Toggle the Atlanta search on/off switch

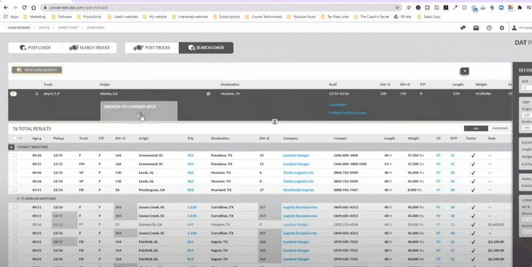point(14,94)
